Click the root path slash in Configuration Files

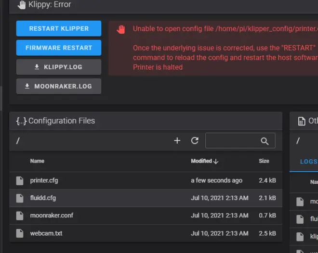pos(18,140)
